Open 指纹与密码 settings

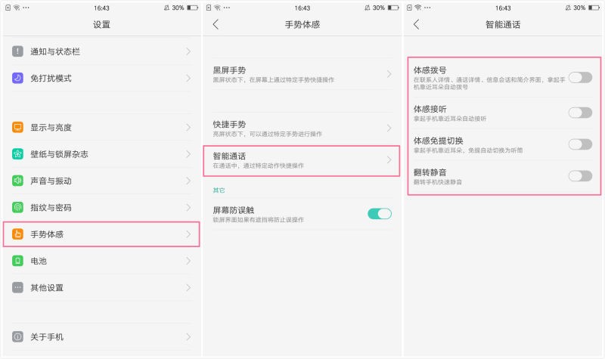tap(101, 207)
